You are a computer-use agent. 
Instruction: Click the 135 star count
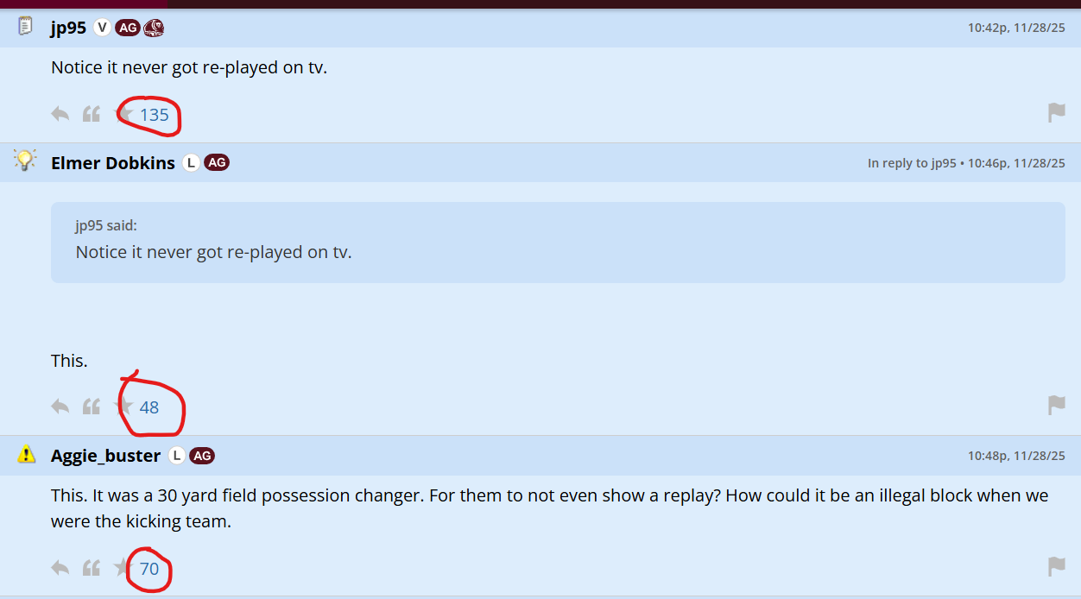(155, 115)
